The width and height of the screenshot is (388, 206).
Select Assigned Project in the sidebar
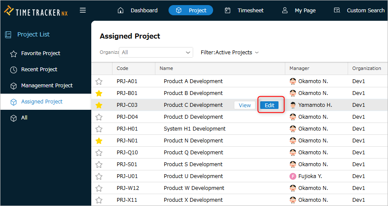(x=46, y=102)
